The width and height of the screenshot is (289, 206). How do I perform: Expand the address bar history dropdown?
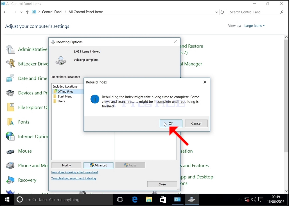pyautogui.click(x=216, y=12)
